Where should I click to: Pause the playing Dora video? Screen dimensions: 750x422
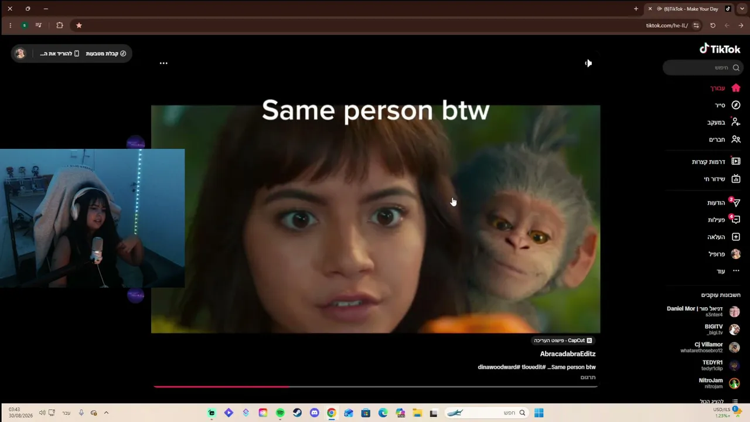[x=376, y=219]
